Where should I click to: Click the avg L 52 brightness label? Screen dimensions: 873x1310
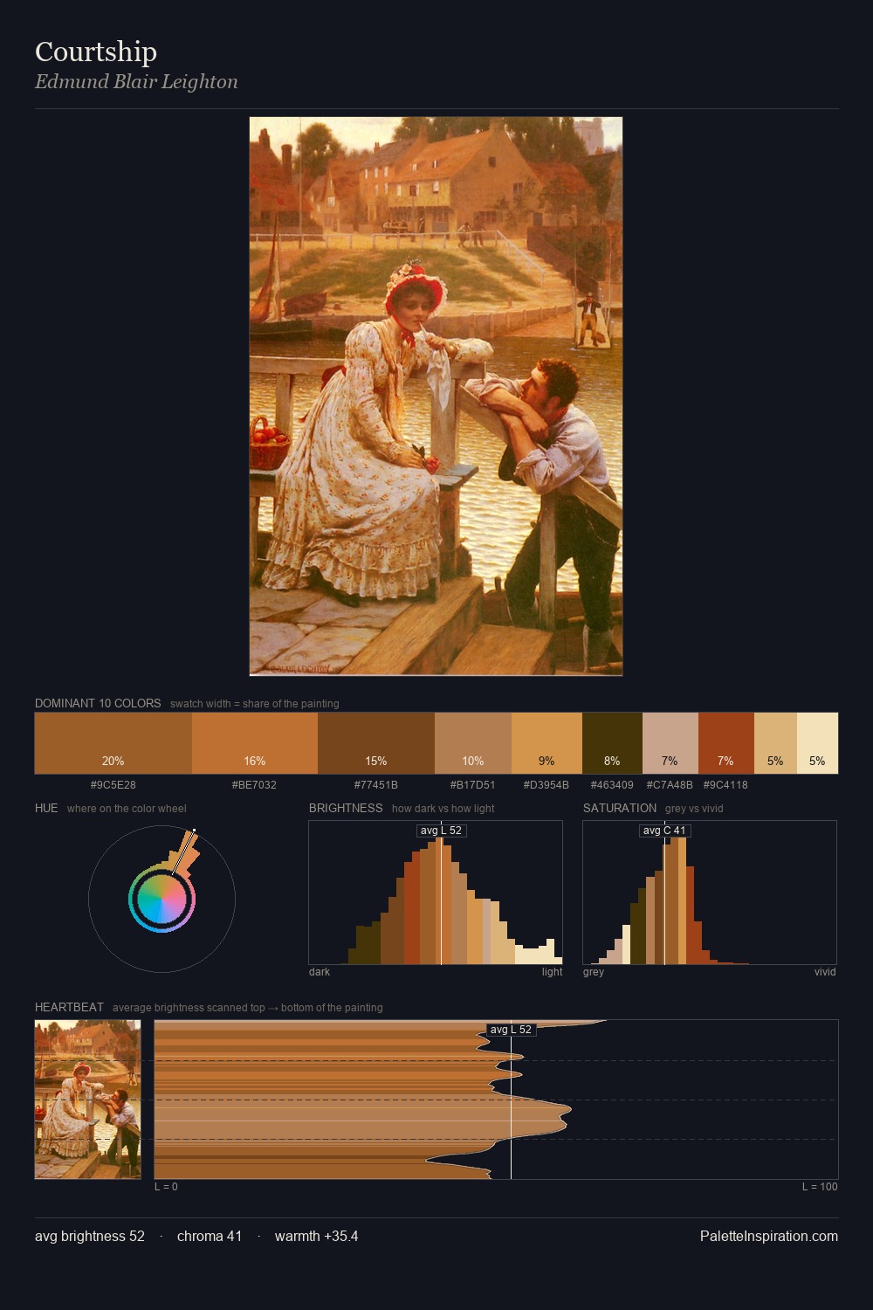[441, 831]
